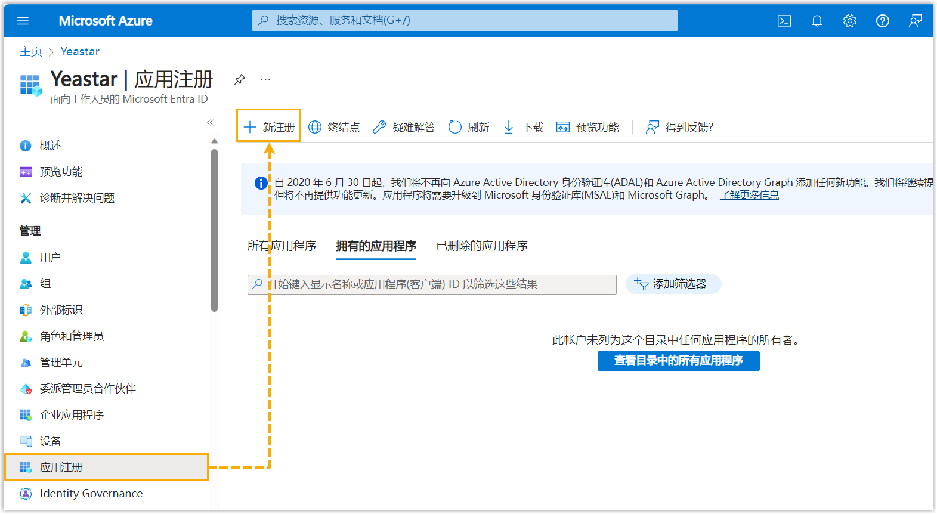Click the help question mark icon
Image resolution: width=937 pixels, height=514 pixels.
tap(882, 21)
